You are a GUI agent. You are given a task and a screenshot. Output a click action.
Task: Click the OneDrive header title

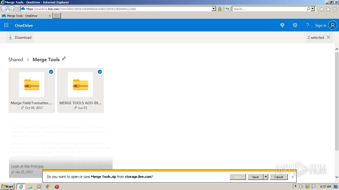[x=24, y=25]
